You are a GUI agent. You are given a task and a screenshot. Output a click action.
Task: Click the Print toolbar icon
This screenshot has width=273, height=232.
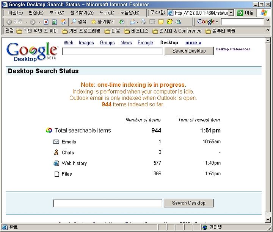[x=144, y=22]
